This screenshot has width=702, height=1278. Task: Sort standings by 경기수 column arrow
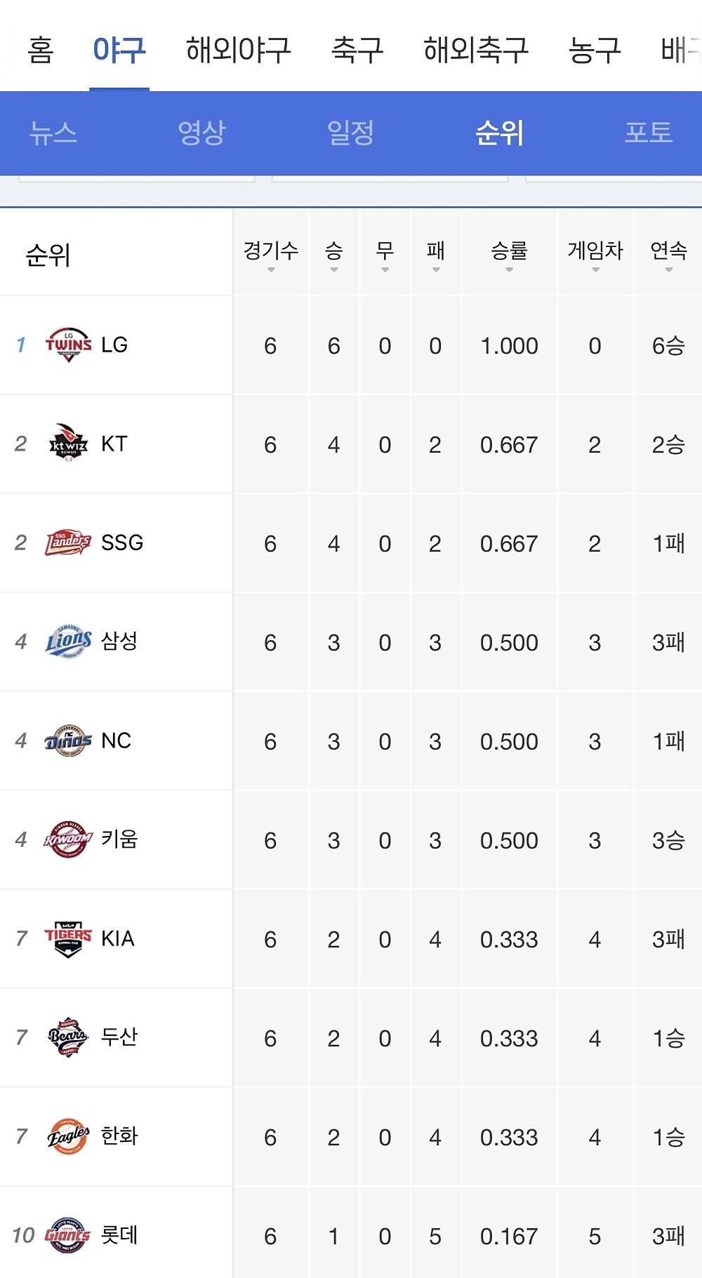coord(271,270)
